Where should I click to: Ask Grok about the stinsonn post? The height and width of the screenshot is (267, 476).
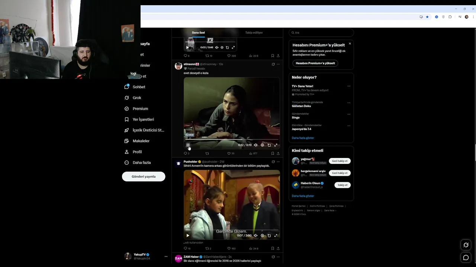(x=273, y=64)
